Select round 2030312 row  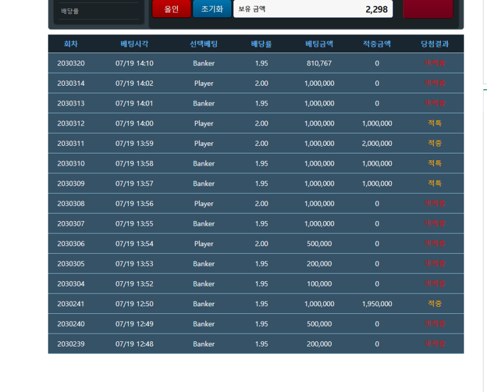pos(256,123)
